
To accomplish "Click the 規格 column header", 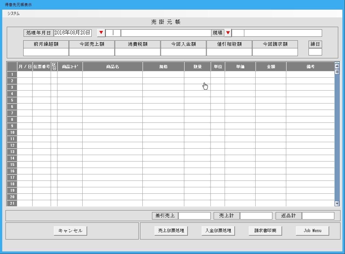I will [x=163, y=67].
